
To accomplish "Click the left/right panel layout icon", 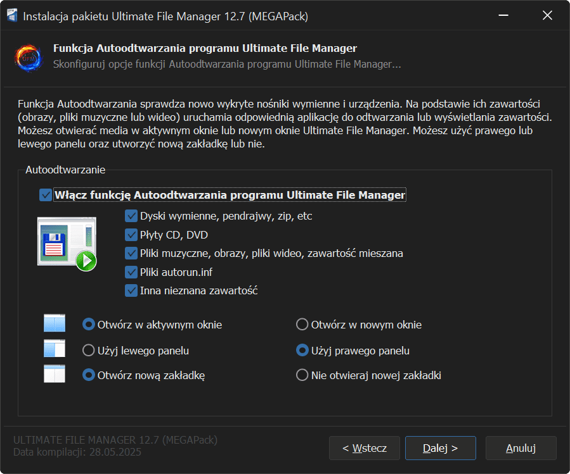I will pyautogui.click(x=55, y=350).
